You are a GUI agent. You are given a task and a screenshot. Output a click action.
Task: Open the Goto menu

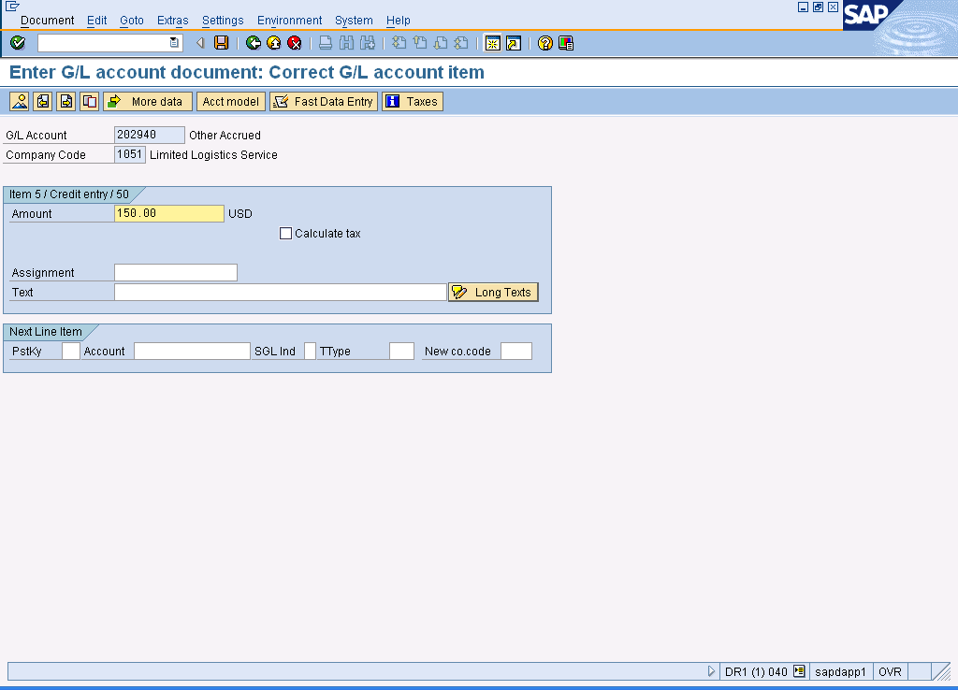pyautogui.click(x=131, y=21)
